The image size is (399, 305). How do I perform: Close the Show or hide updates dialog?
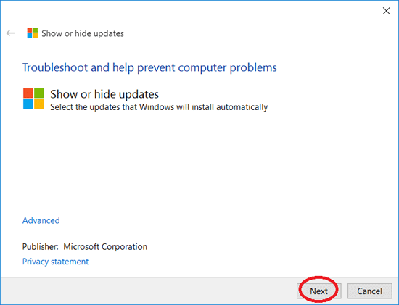386,11
